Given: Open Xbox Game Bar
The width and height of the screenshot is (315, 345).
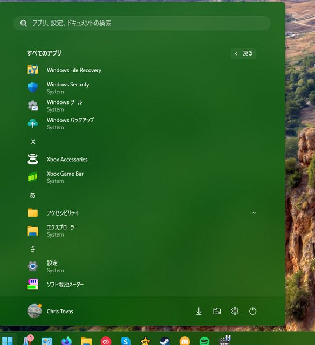Looking at the screenshot, I should pyautogui.click(x=142, y=177).
